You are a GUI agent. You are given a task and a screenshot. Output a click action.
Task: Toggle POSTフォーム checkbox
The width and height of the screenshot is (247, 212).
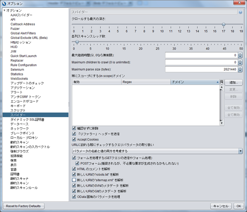[77, 163]
